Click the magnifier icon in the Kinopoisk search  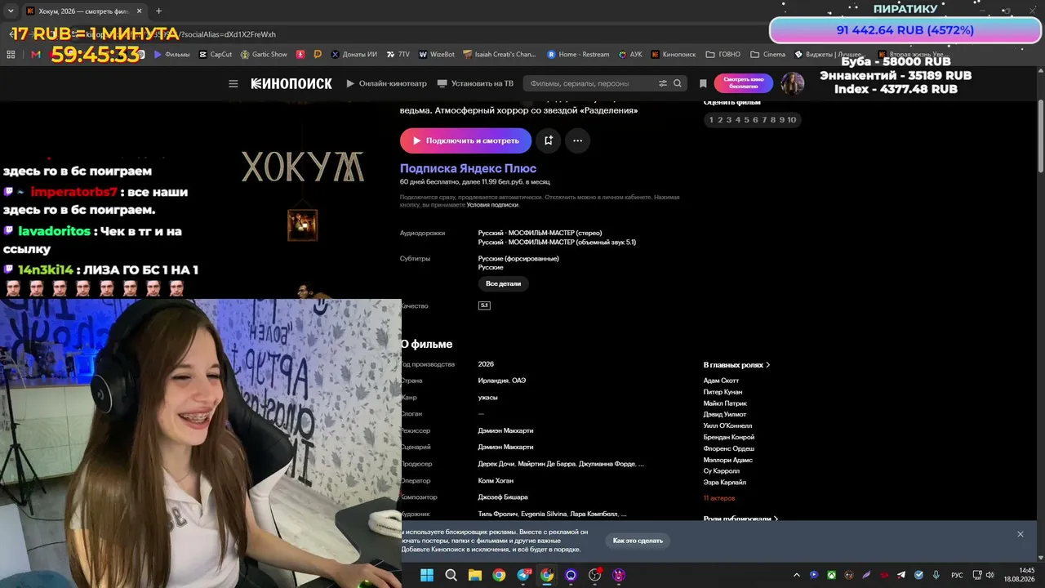click(678, 83)
